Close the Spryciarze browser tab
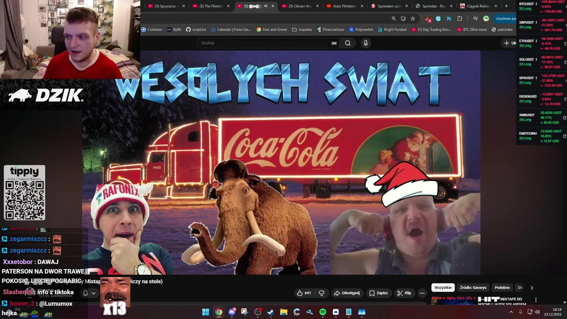567x319 pixels. tap(184, 6)
